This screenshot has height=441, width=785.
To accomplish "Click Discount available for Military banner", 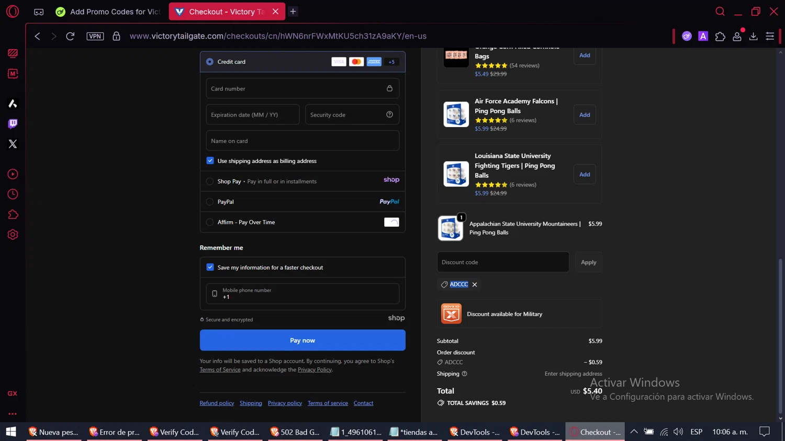I will click(519, 314).
